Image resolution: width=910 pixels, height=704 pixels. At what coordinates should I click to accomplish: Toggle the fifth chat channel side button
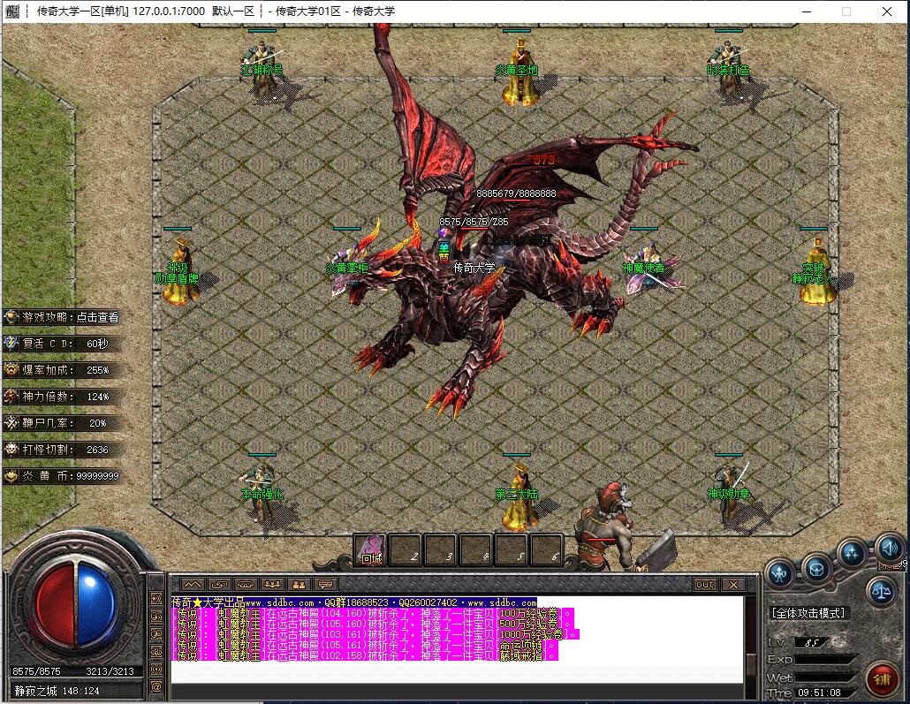(156, 670)
